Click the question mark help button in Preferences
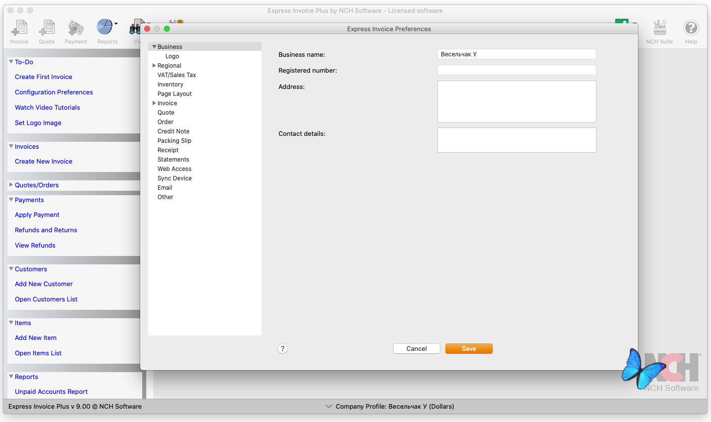Viewport: 711px width, 422px height. [282, 349]
